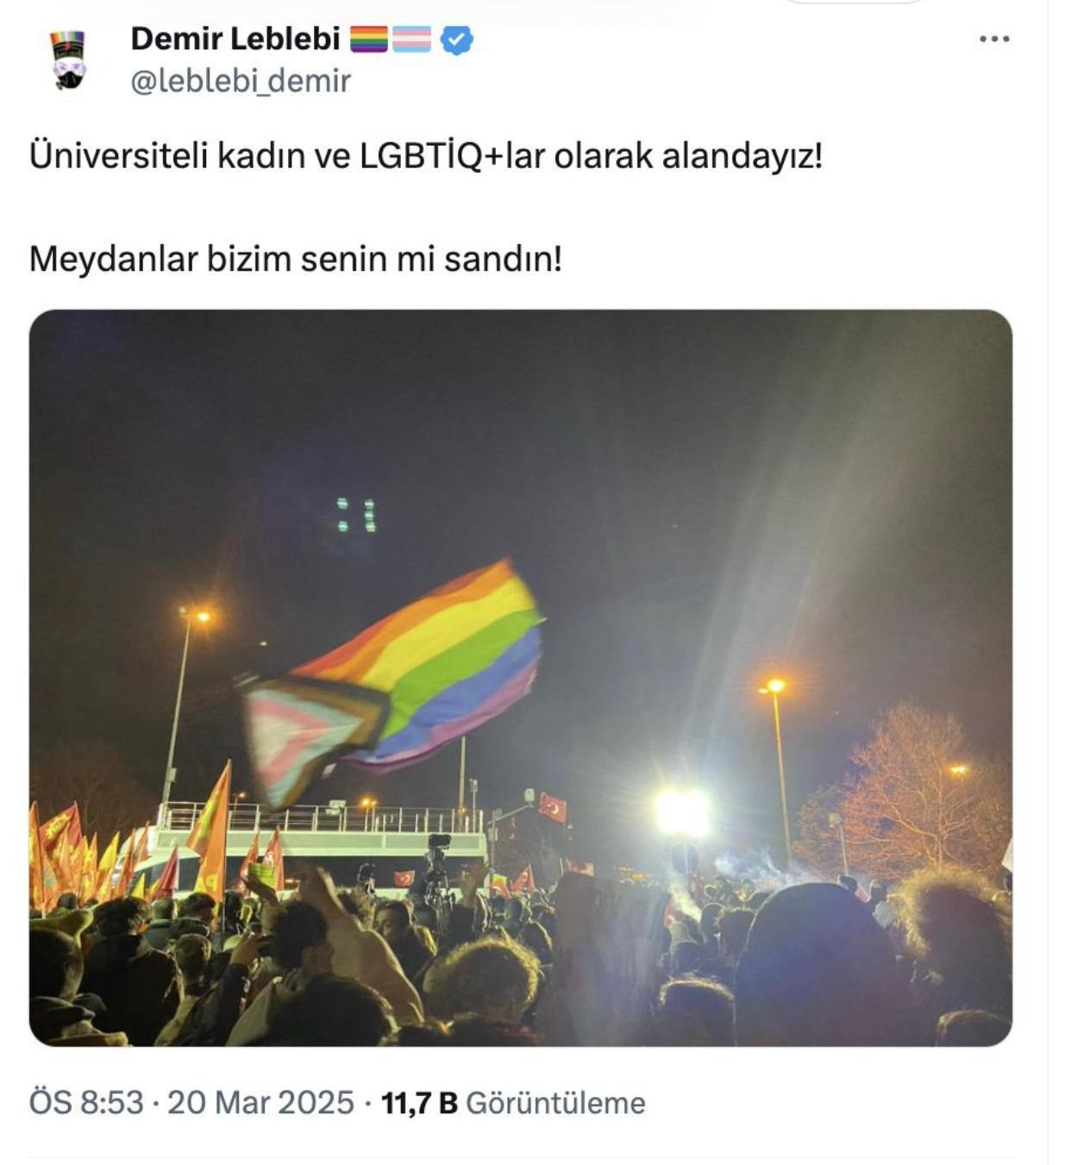Open Demir Leblebi's profile avatar
The width and height of the screenshot is (1071, 1165).
tap(68, 60)
